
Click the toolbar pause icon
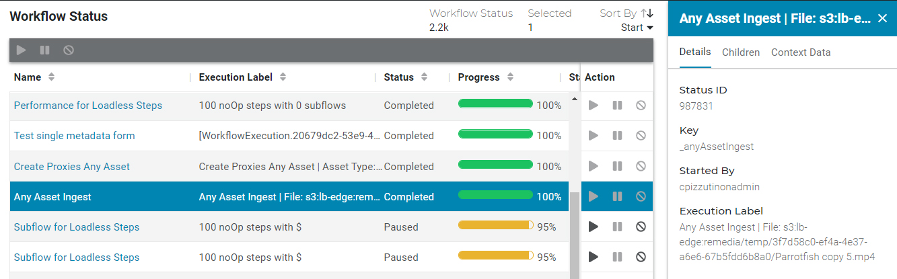tap(44, 50)
